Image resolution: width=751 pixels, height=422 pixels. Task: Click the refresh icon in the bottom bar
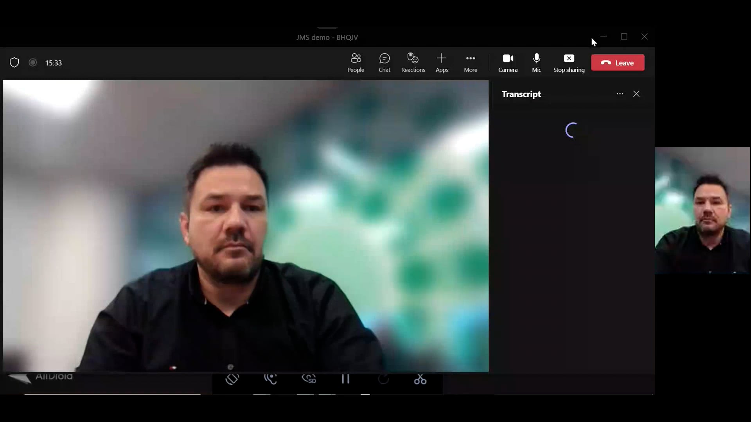click(x=384, y=379)
